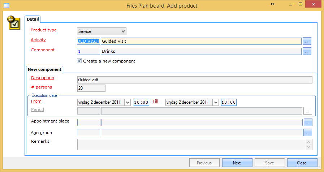The height and width of the screenshot is (172, 324).
Task: Click the Component lookup ellipsis button
Action: click(x=307, y=51)
